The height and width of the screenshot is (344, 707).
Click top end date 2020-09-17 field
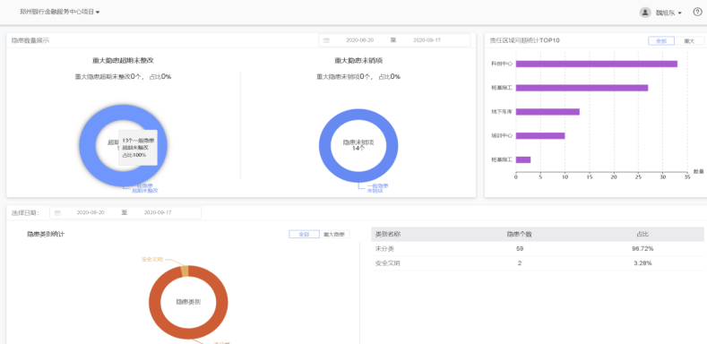(x=427, y=40)
